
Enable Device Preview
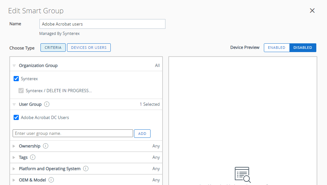pyautogui.click(x=276, y=48)
